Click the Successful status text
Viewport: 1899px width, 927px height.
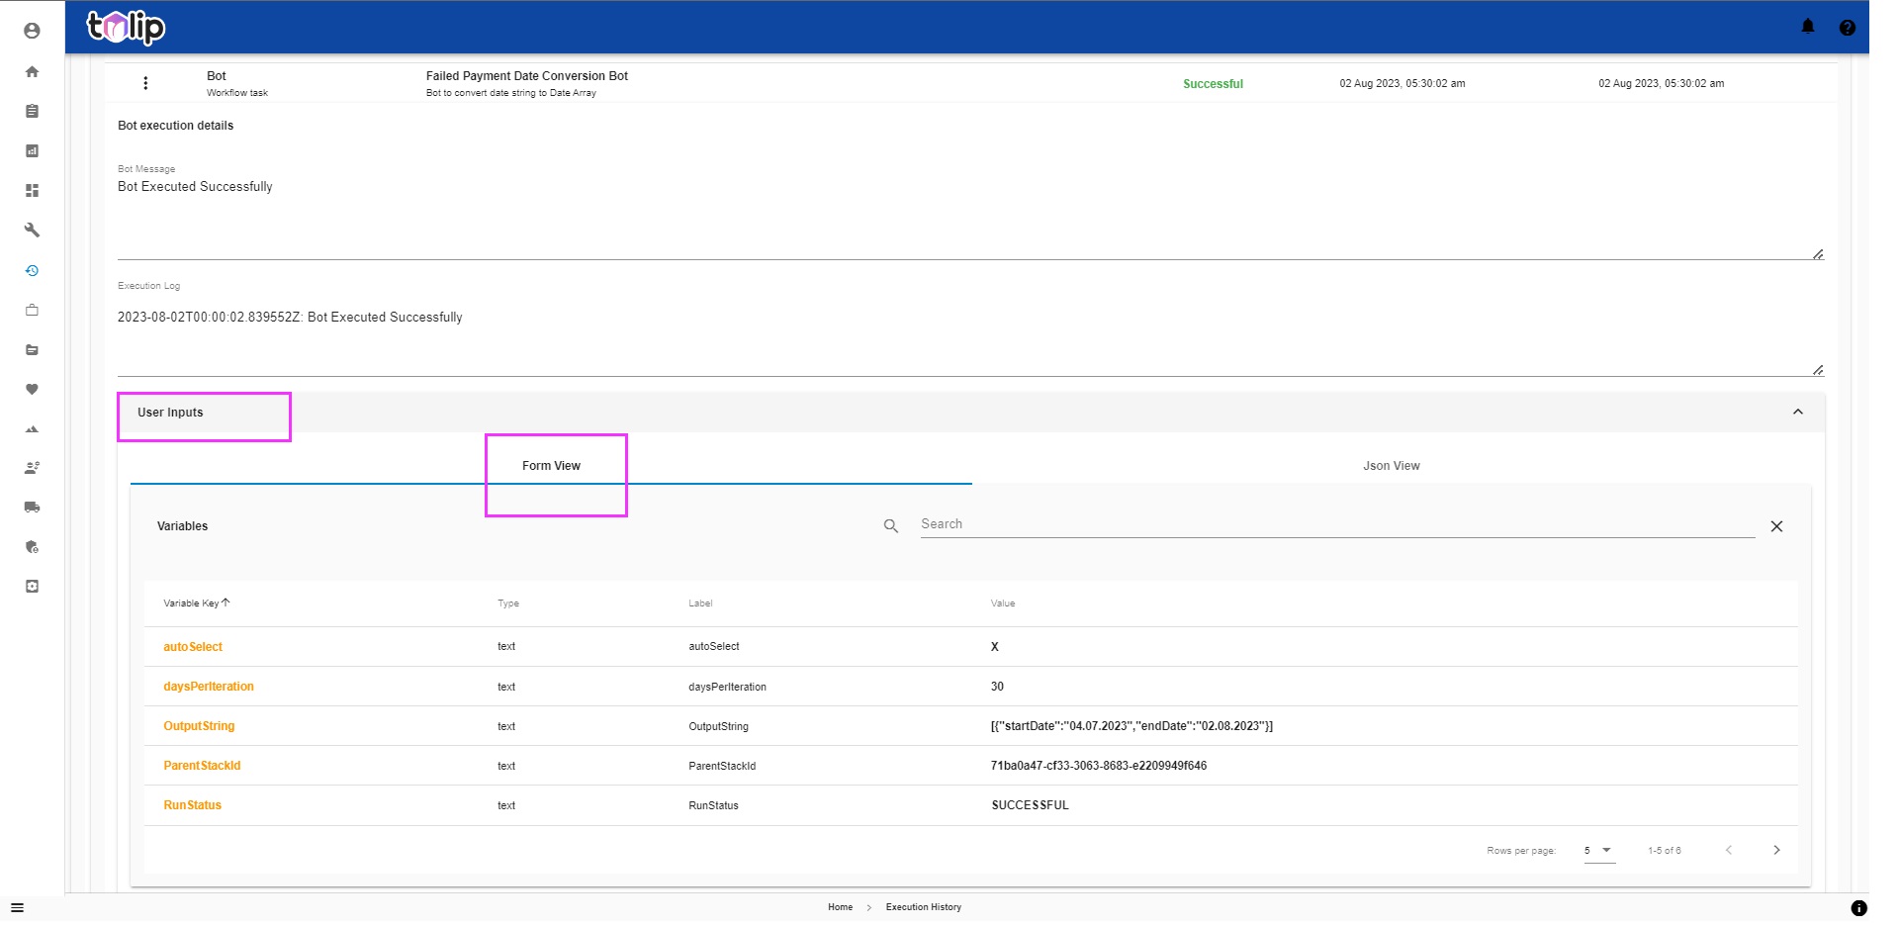pos(1213,84)
